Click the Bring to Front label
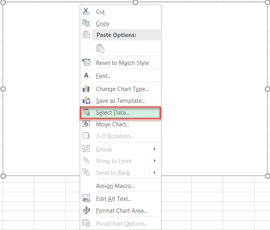Screen dimensions: 270x230 [114, 161]
